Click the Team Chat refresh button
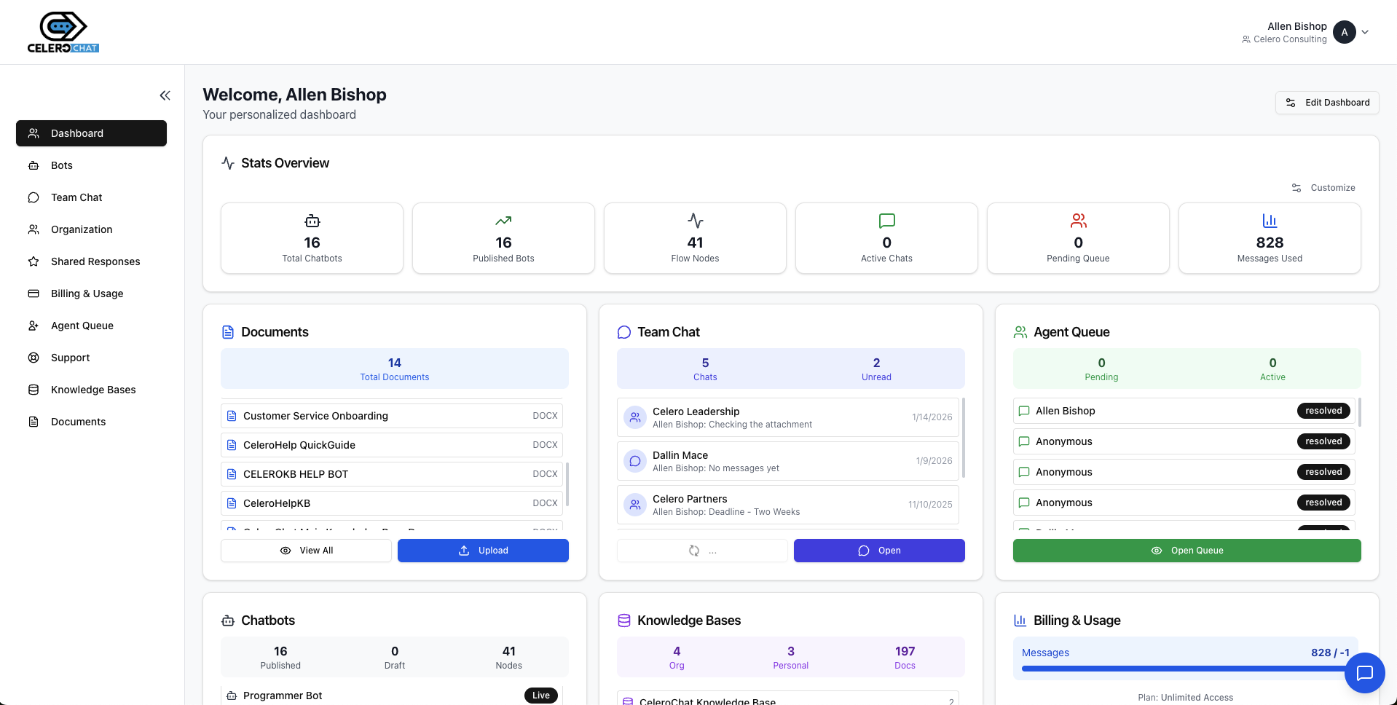Image resolution: width=1397 pixels, height=705 pixels. tap(702, 551)
